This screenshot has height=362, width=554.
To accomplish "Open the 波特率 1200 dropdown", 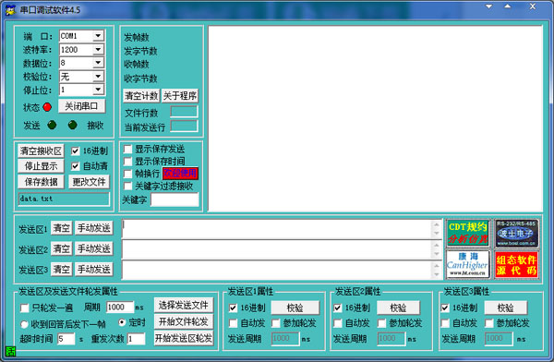I will (x=98, y=50).
